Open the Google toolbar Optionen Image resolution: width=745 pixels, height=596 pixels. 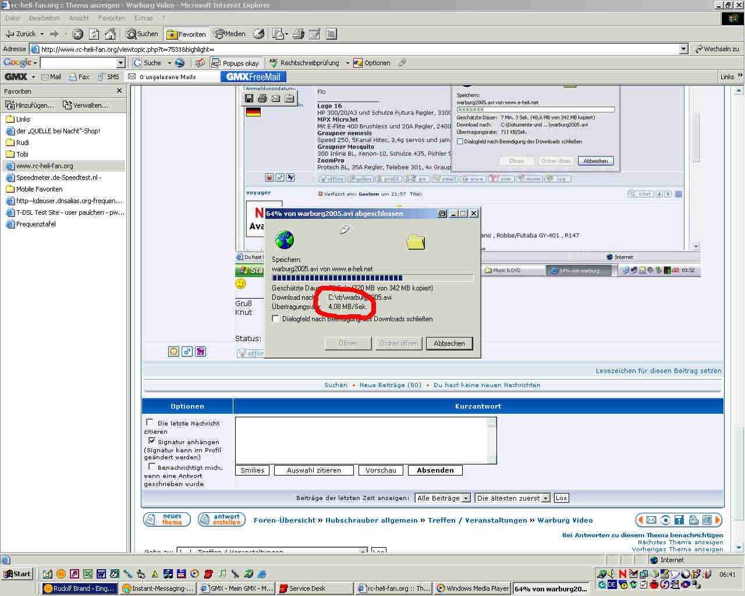tap(371, 63)
